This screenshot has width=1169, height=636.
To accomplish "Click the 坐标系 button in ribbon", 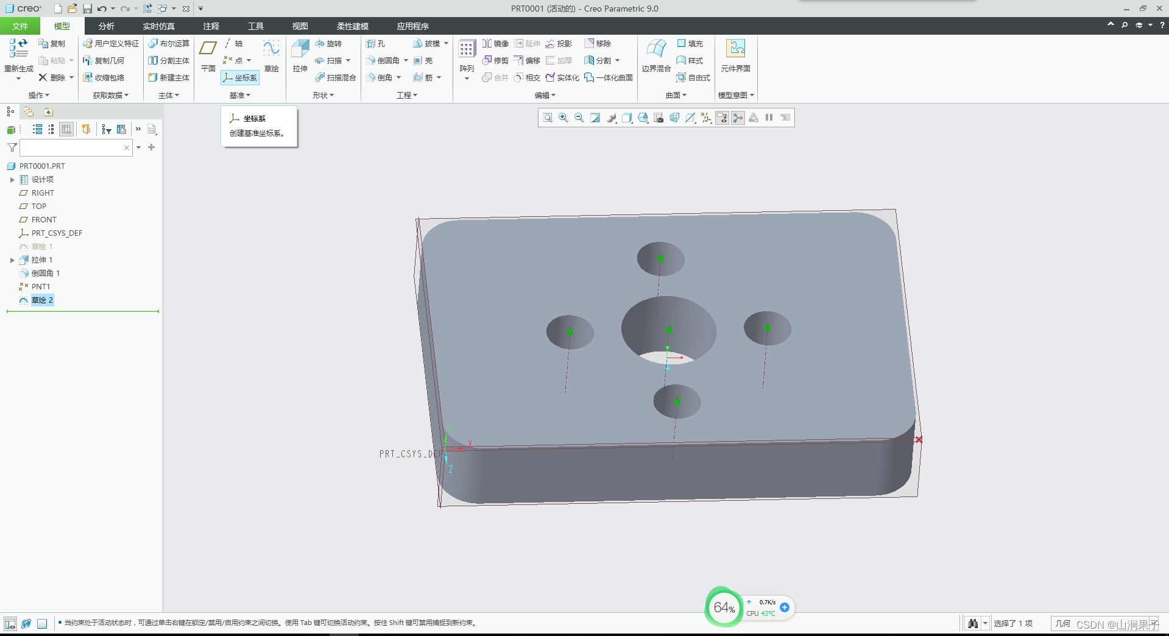I will pyautogui.click(x=240, y=77).
